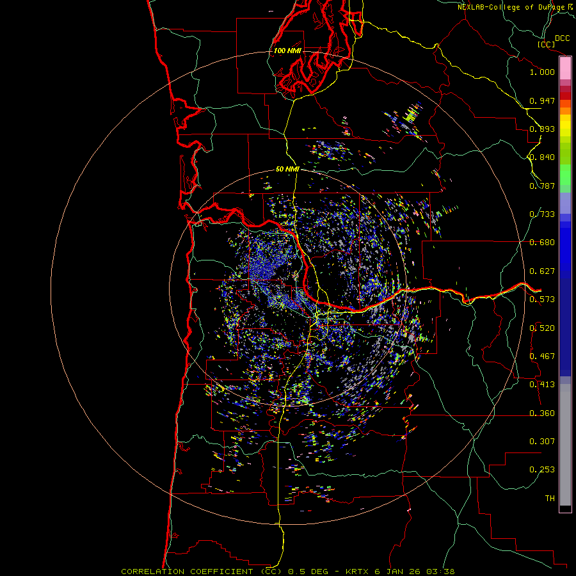This screenshot has height=576, width=576.
Task: Click the 100 NMI range ring label
Action: coord(287,51)
